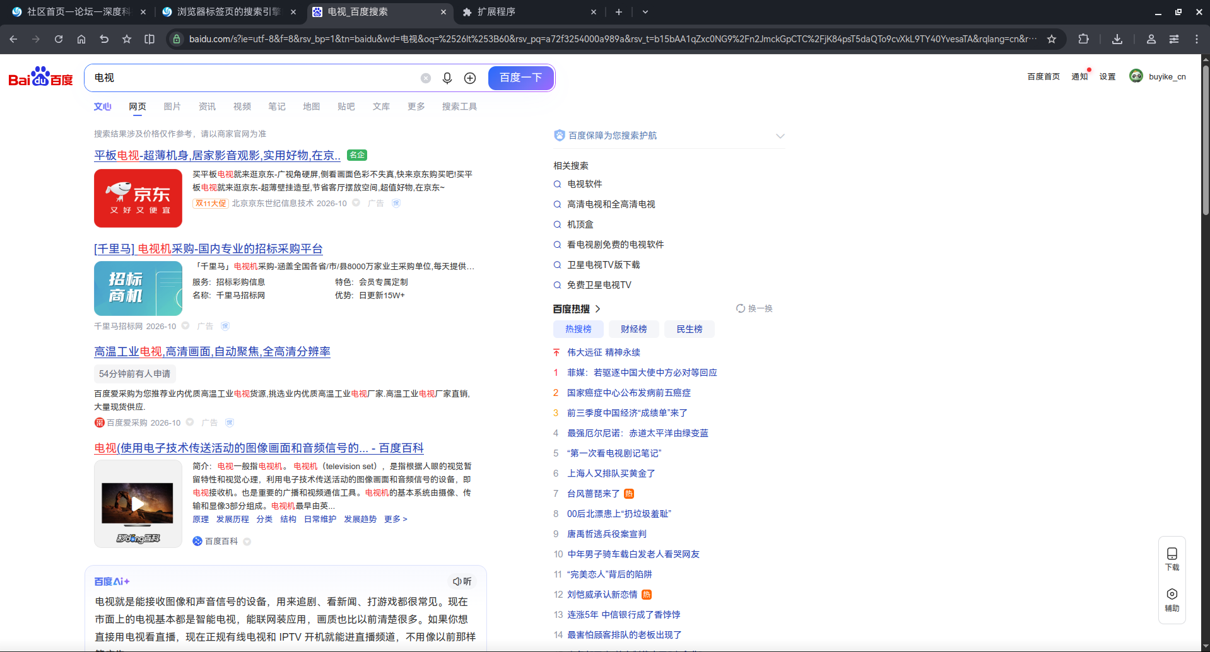Image resolution: width=1210 pixels, height=652 pixels.
Task: Go to the browser home icon
Action: click(x=81, y=39)
